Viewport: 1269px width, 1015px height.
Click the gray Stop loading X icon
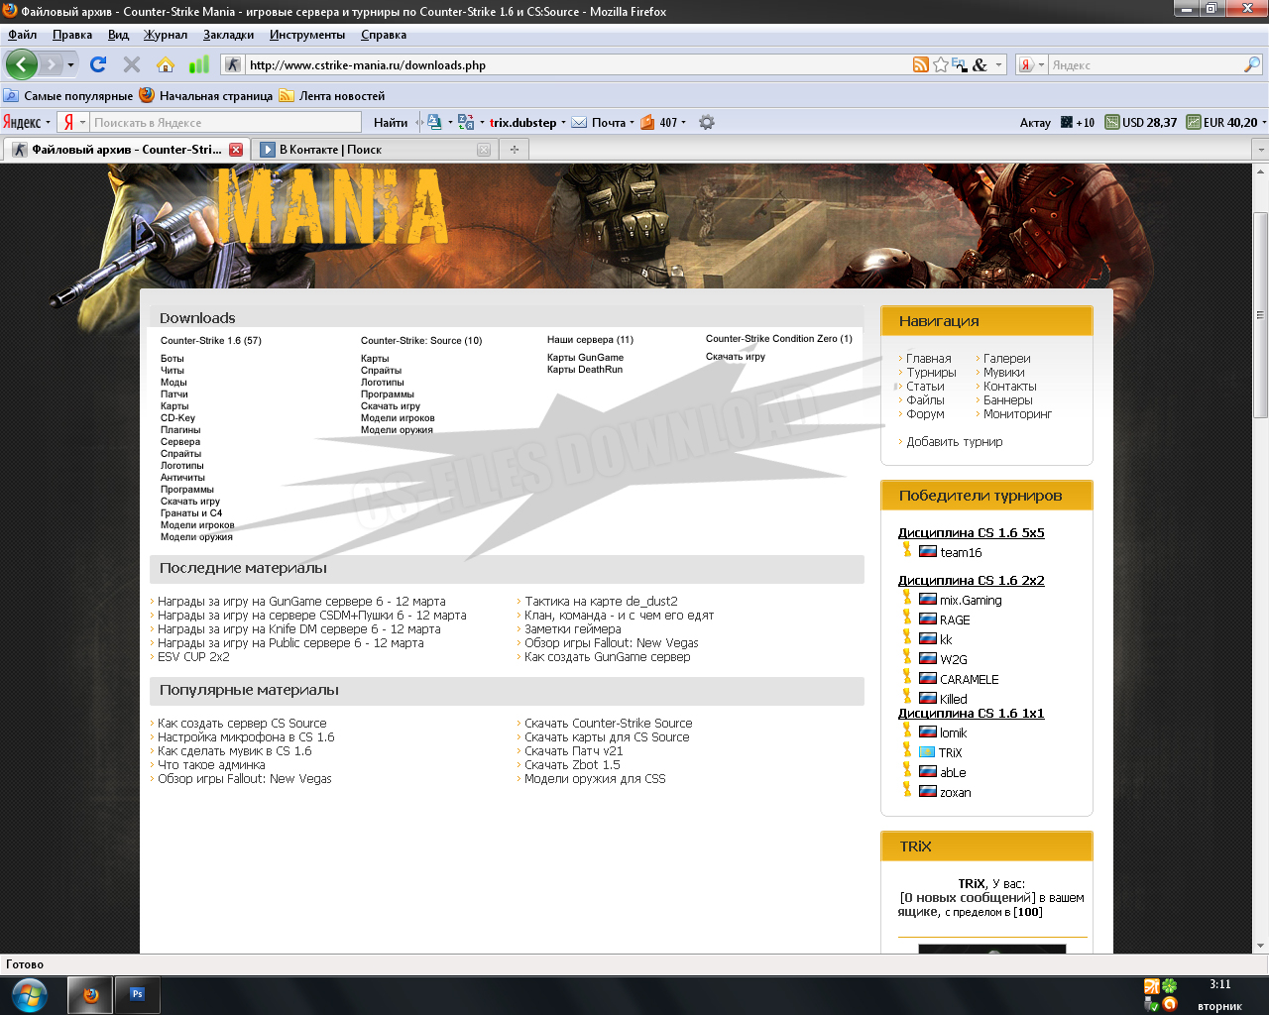point(132,64)
